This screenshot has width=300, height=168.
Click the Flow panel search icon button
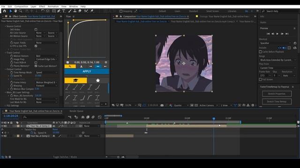70,66
